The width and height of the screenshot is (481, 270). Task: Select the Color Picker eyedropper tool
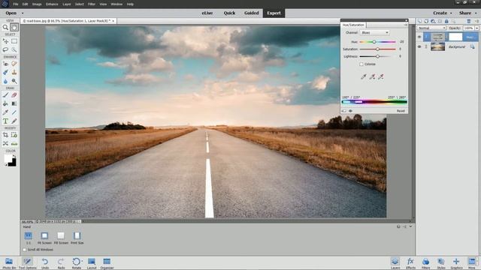point(5,112)
